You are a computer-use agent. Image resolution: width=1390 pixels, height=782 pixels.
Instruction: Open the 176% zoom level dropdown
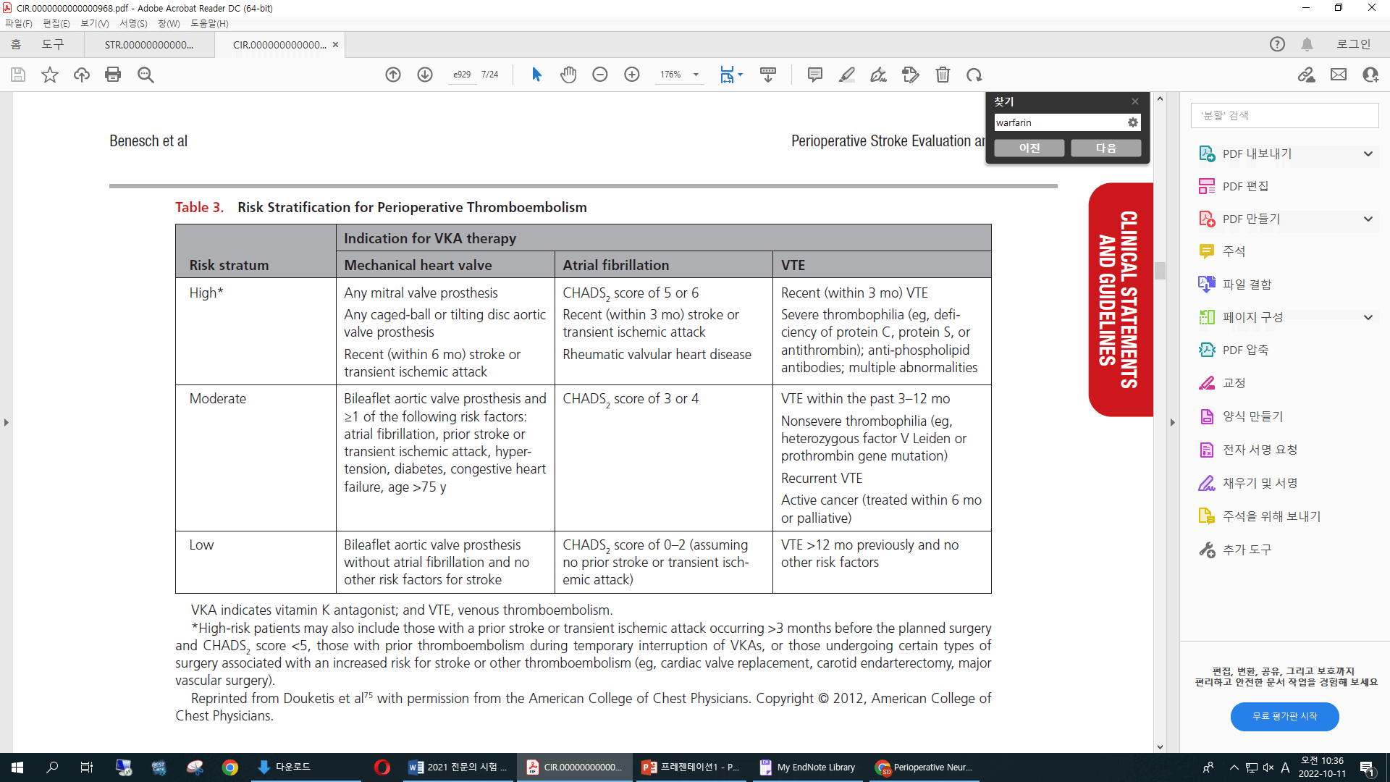click(679, 75)
